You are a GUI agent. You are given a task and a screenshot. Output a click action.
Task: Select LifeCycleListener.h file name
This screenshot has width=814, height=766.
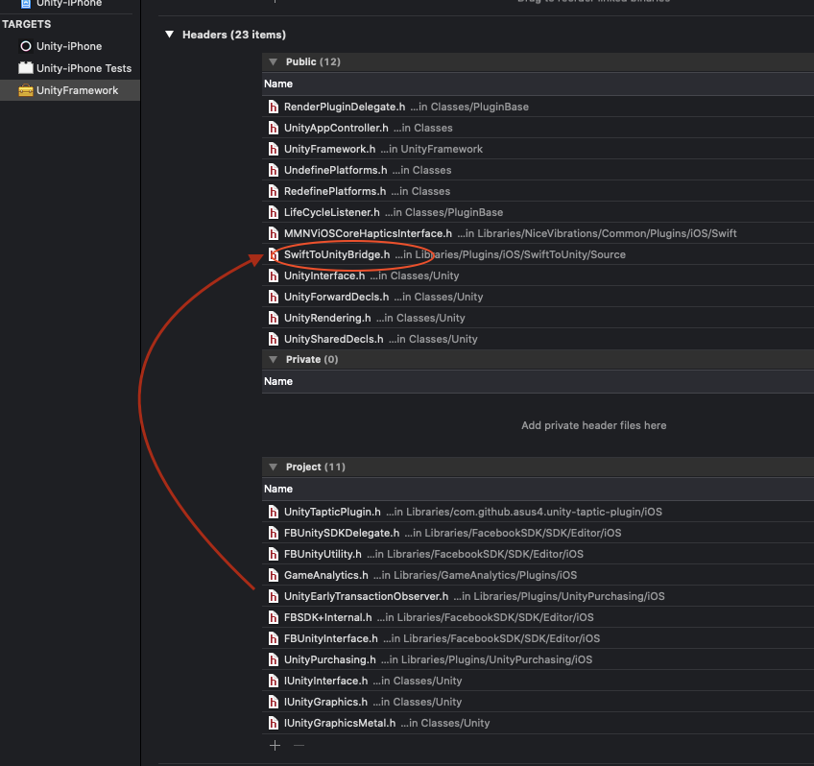(x=332, y=212)
